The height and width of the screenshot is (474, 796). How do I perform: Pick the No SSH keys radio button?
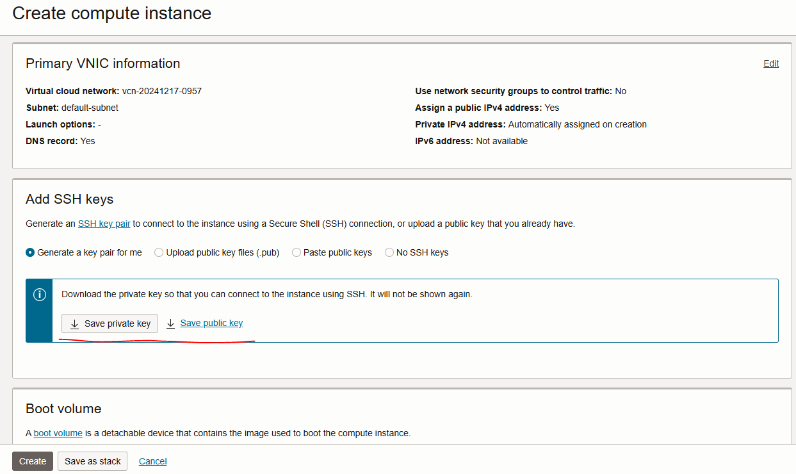click(x=389, y=253)
